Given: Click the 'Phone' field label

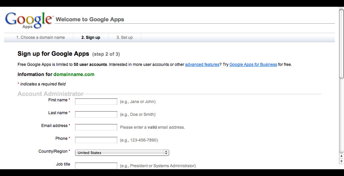Looking at the screenshot, I should click(x=62, y=139).
